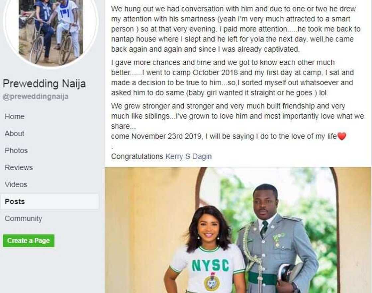View the Reviews section

tap(19, 167)
